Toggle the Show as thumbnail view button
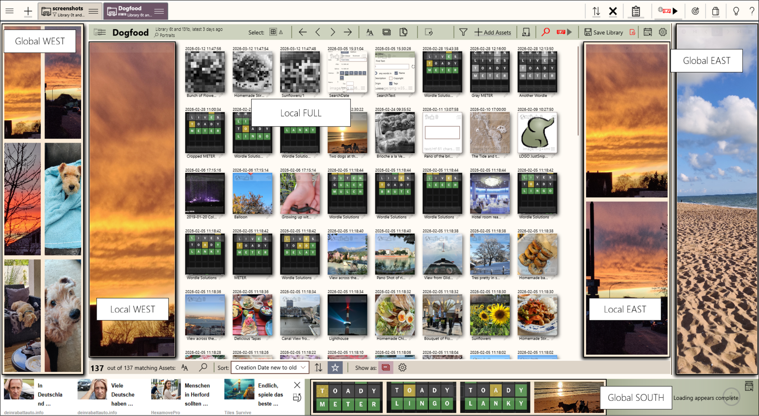 point(386,368)
